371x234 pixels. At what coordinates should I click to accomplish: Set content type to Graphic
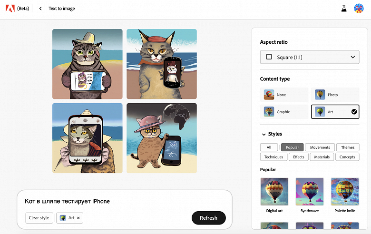[284, 112]
